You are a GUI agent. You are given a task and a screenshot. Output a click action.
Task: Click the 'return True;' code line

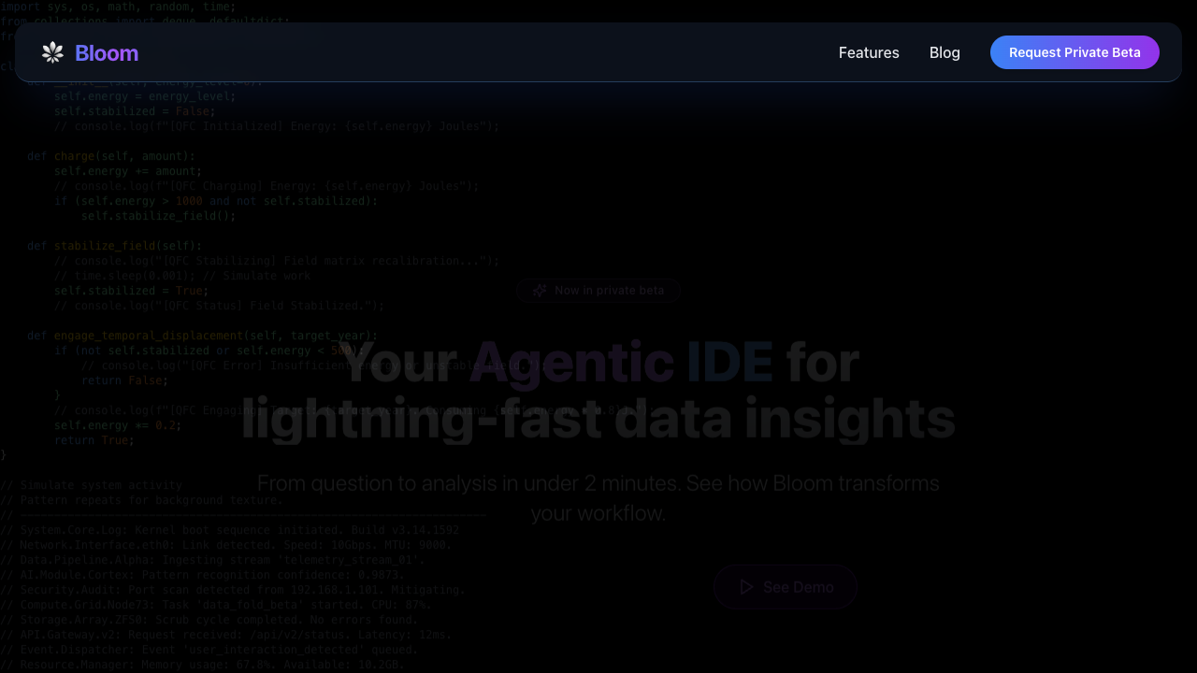coord(94,440)
